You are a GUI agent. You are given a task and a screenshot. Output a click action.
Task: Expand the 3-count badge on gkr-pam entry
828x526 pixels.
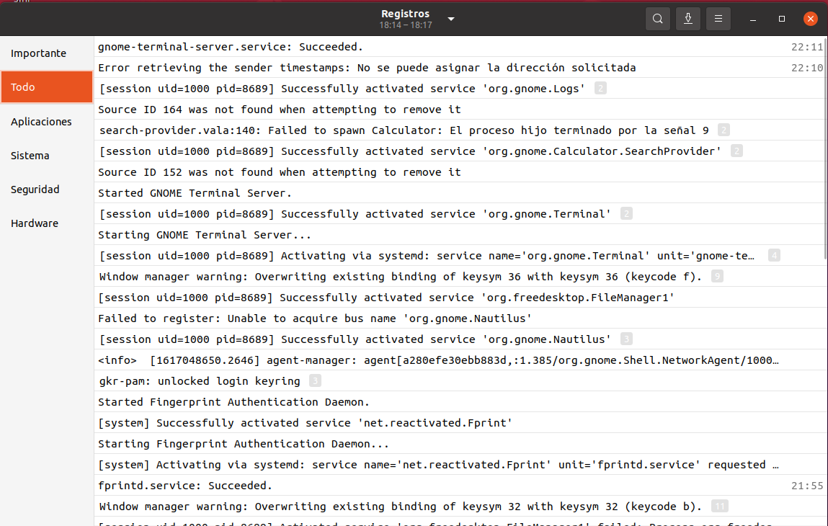coord(315,380)
